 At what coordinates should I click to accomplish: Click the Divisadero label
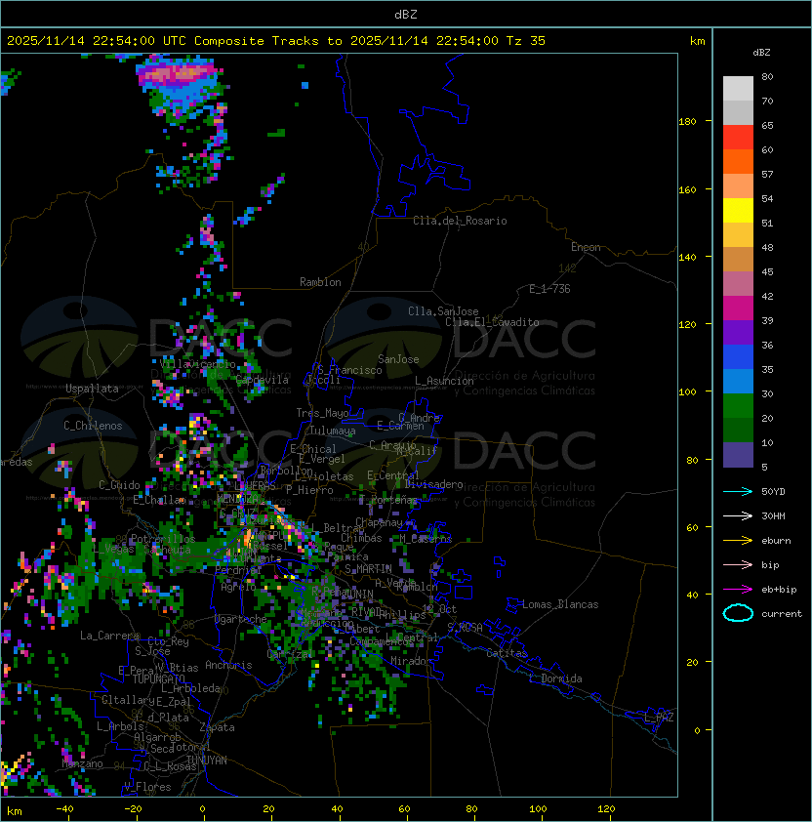433,484
